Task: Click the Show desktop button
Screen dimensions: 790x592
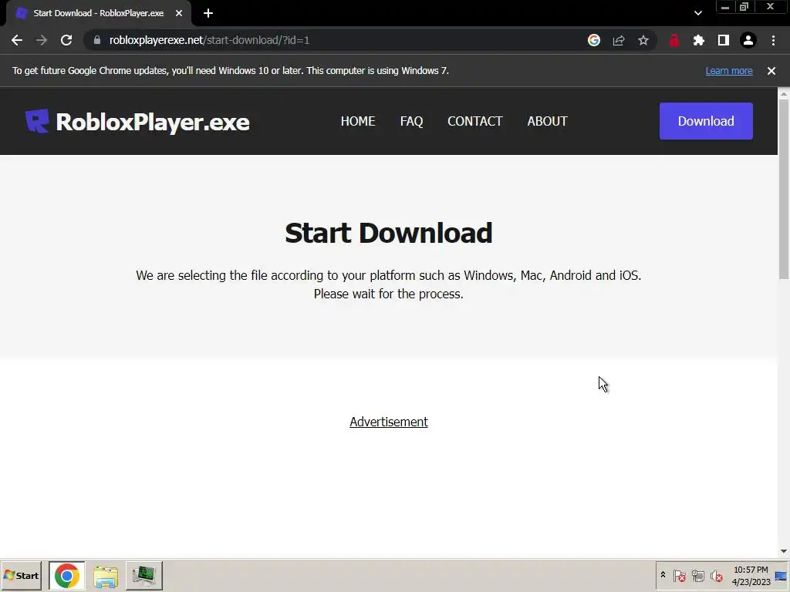Action: coord(782,575)
